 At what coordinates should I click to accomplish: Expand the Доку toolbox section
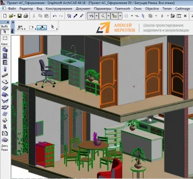coord(5,146)
